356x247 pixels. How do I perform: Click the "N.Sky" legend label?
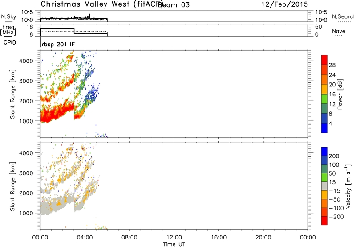coord(8,16)
